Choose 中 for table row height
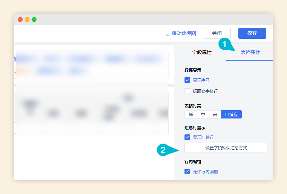The width and height of the screenshot is (287, 194). pyautogui.click(x=203, y=114)
